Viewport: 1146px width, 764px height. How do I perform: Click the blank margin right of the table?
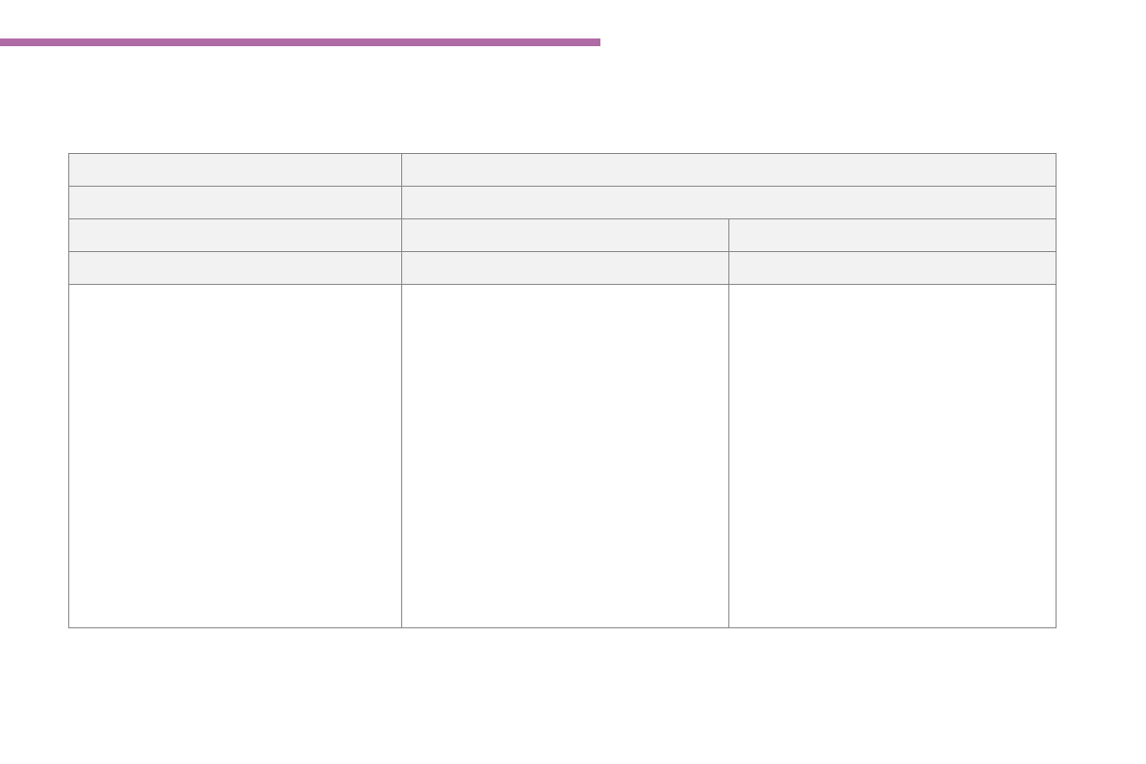coord(1101,385)
